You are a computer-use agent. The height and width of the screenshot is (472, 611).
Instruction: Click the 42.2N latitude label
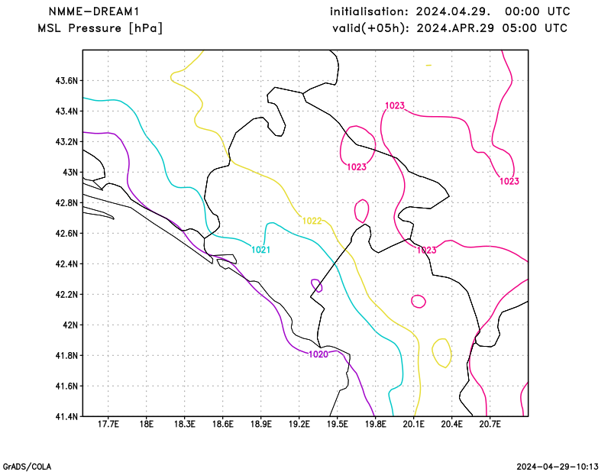click(66, 295)
